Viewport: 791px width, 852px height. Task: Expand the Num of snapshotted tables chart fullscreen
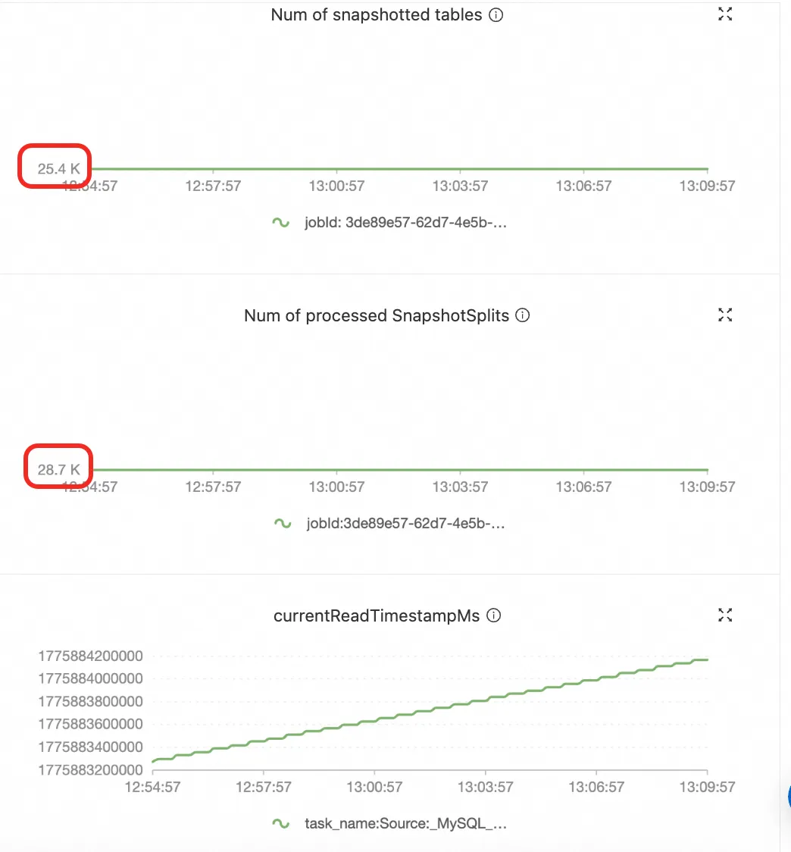pos(725,14)
